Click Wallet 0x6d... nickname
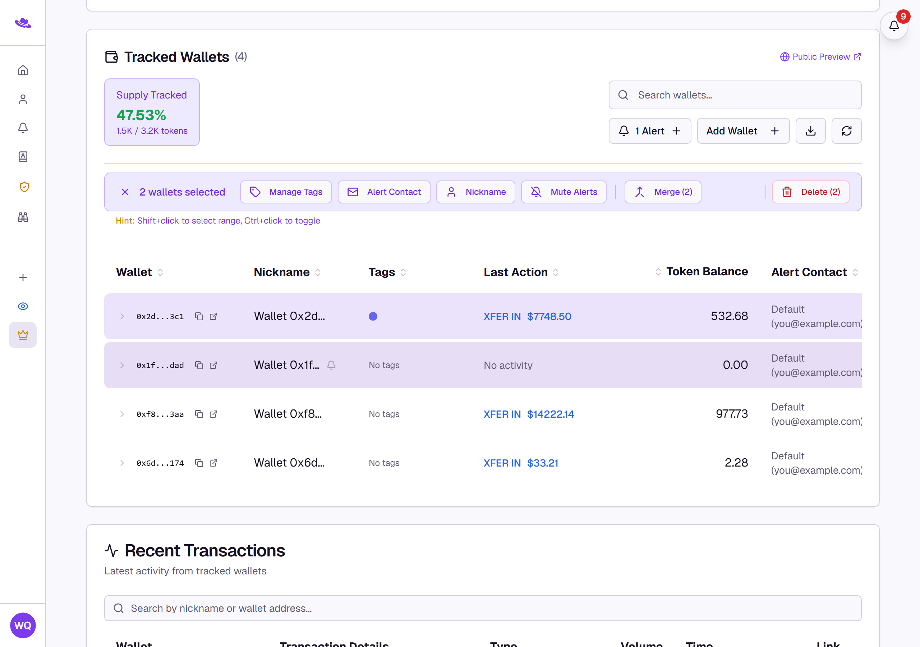The width and height of the screenshot is (920, 647). [289, 463]
